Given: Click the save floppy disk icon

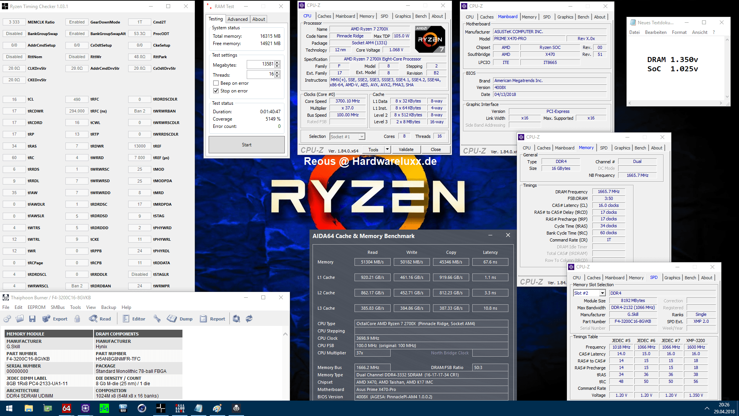Looking at the screenshot, I should click(32, 319).
